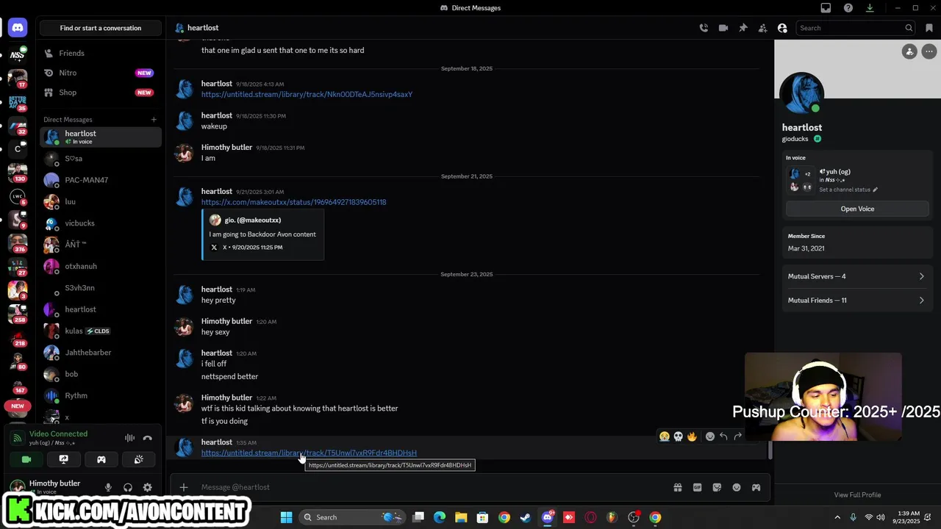
Task: Open the untitled.stream link ending T5Unwl7vxR9Fdr4BHDHsH
Action: click(309, 453)
